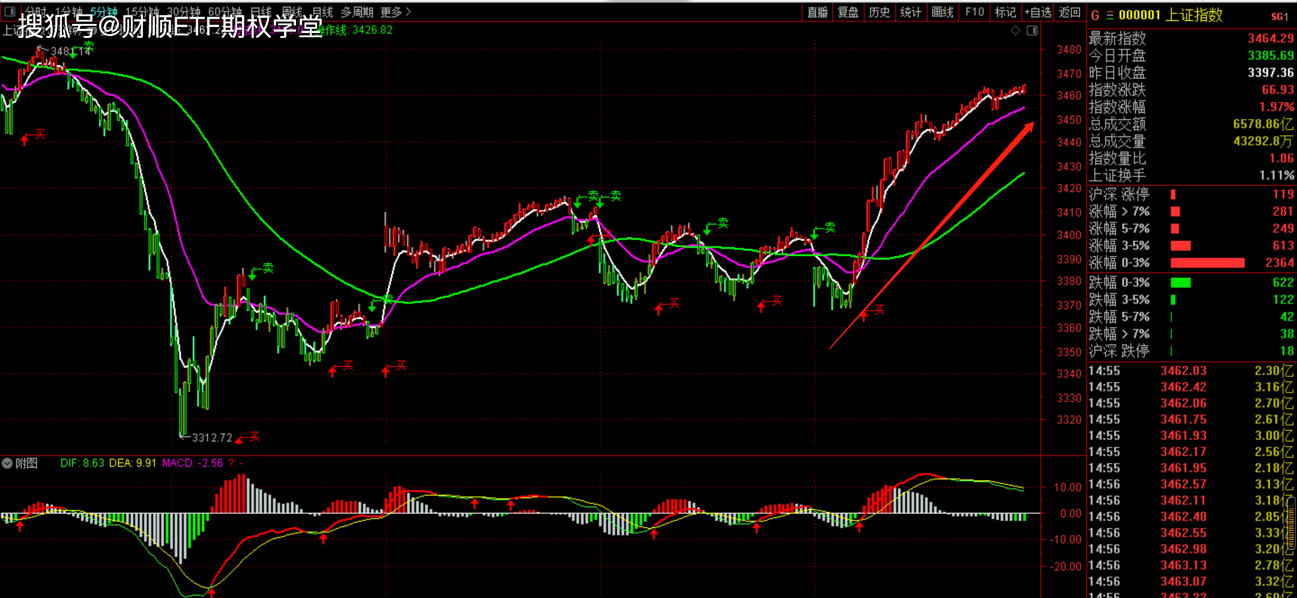The image size is (1297, 598).
Task: Click the diamond marker icon above chart
Action: (x=1015, y=31)
